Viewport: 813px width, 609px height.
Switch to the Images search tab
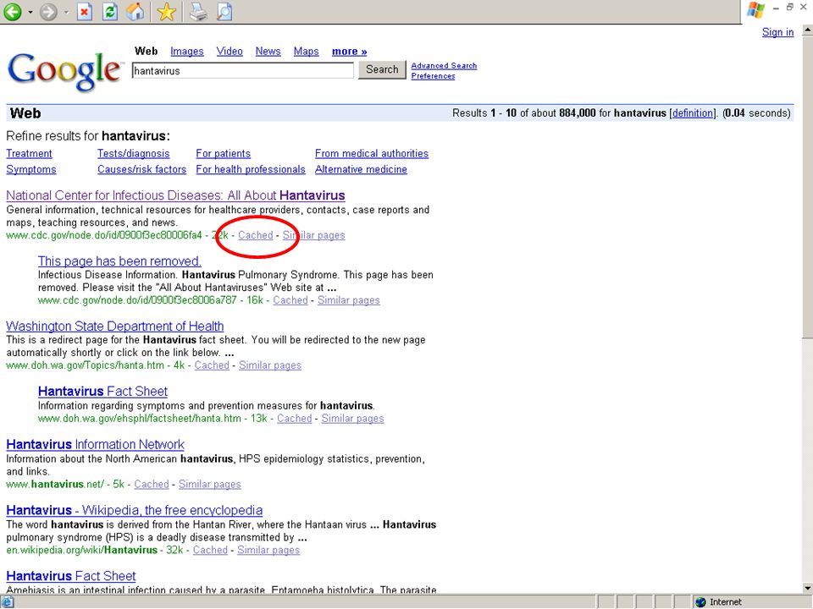pos(186,52)
